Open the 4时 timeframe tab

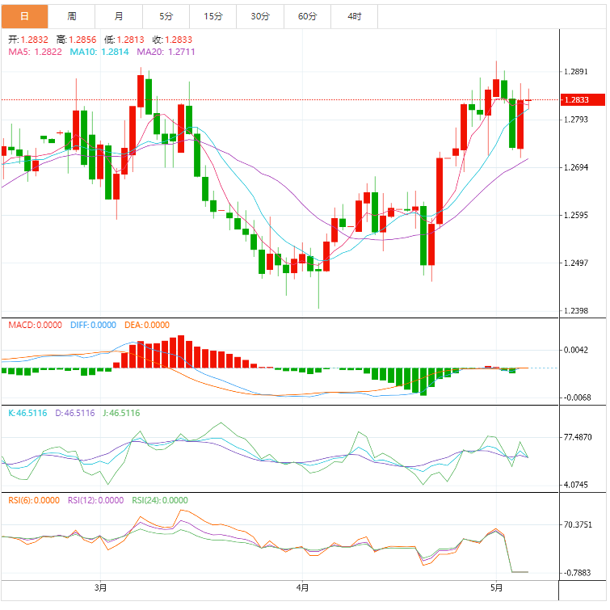(355, 16)
